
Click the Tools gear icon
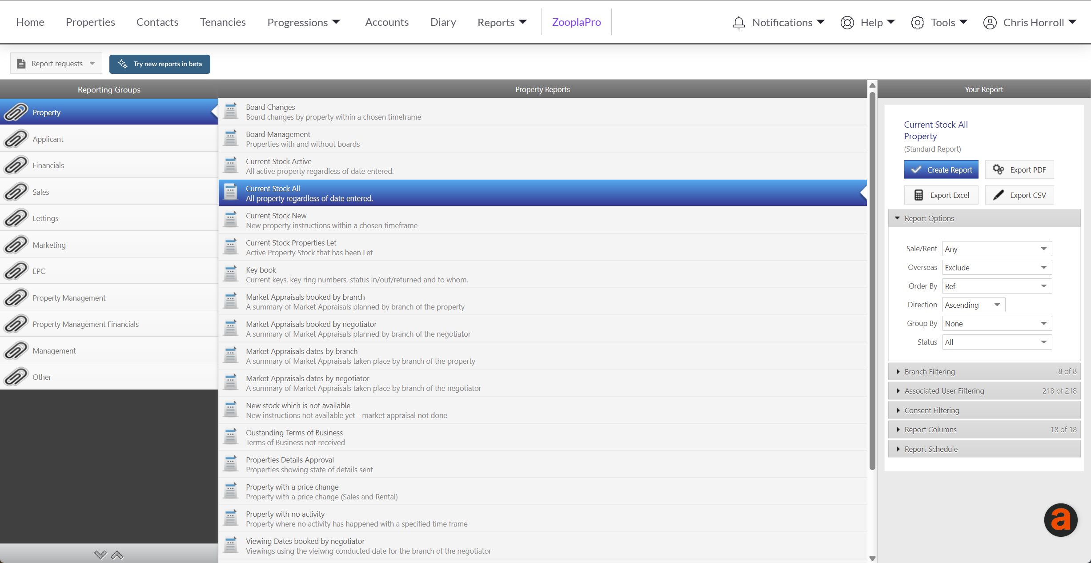point(917,22)
